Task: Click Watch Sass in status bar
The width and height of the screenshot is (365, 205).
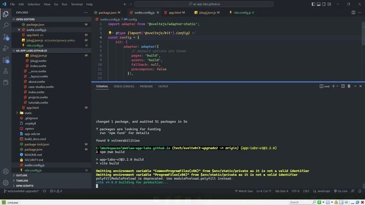Action: [x=244, y=191]
